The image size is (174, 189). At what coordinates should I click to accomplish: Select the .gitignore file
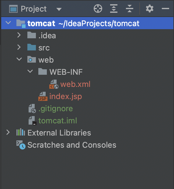tap(56, 108)
